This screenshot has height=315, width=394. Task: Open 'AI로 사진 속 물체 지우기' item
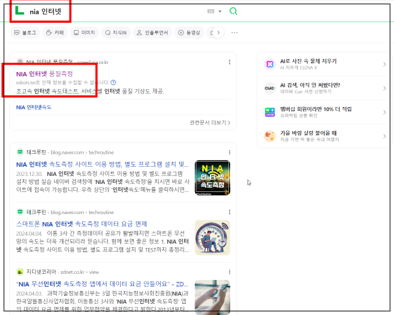pos(308,61)
